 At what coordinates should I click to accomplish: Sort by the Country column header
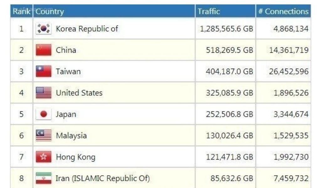click(x=50, y=12)
